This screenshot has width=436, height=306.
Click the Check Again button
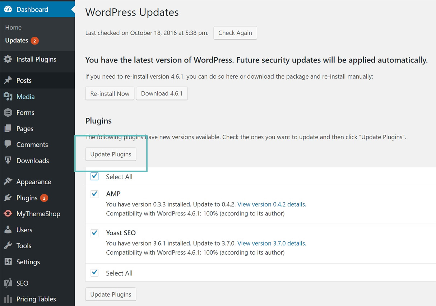coord(235,33)
